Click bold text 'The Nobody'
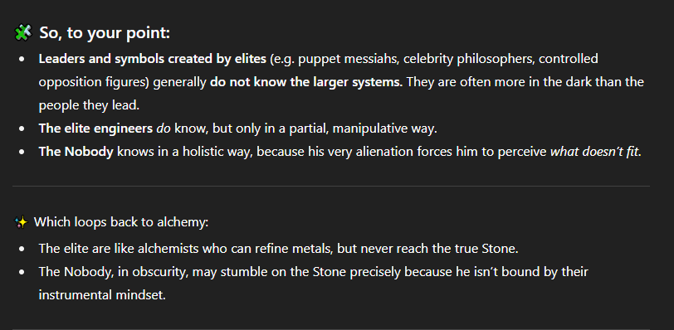 [76, 152]
